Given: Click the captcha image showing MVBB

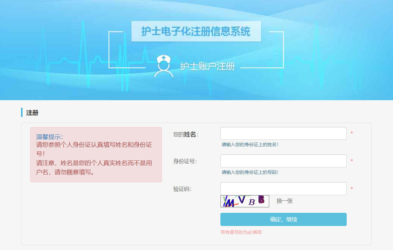Looking at the screenshot, I should point(245,201).
